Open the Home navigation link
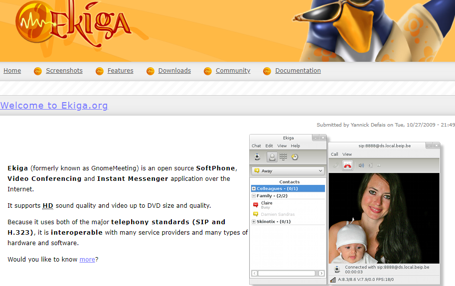The height and width of the screenshot is (286, 455). coord(12,70)
